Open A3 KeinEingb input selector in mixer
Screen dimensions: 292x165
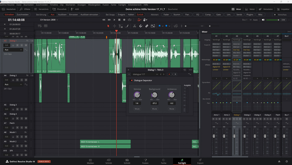coord(237,40)
